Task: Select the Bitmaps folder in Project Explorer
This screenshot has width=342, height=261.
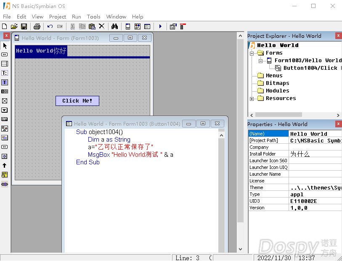Action: 277,83
